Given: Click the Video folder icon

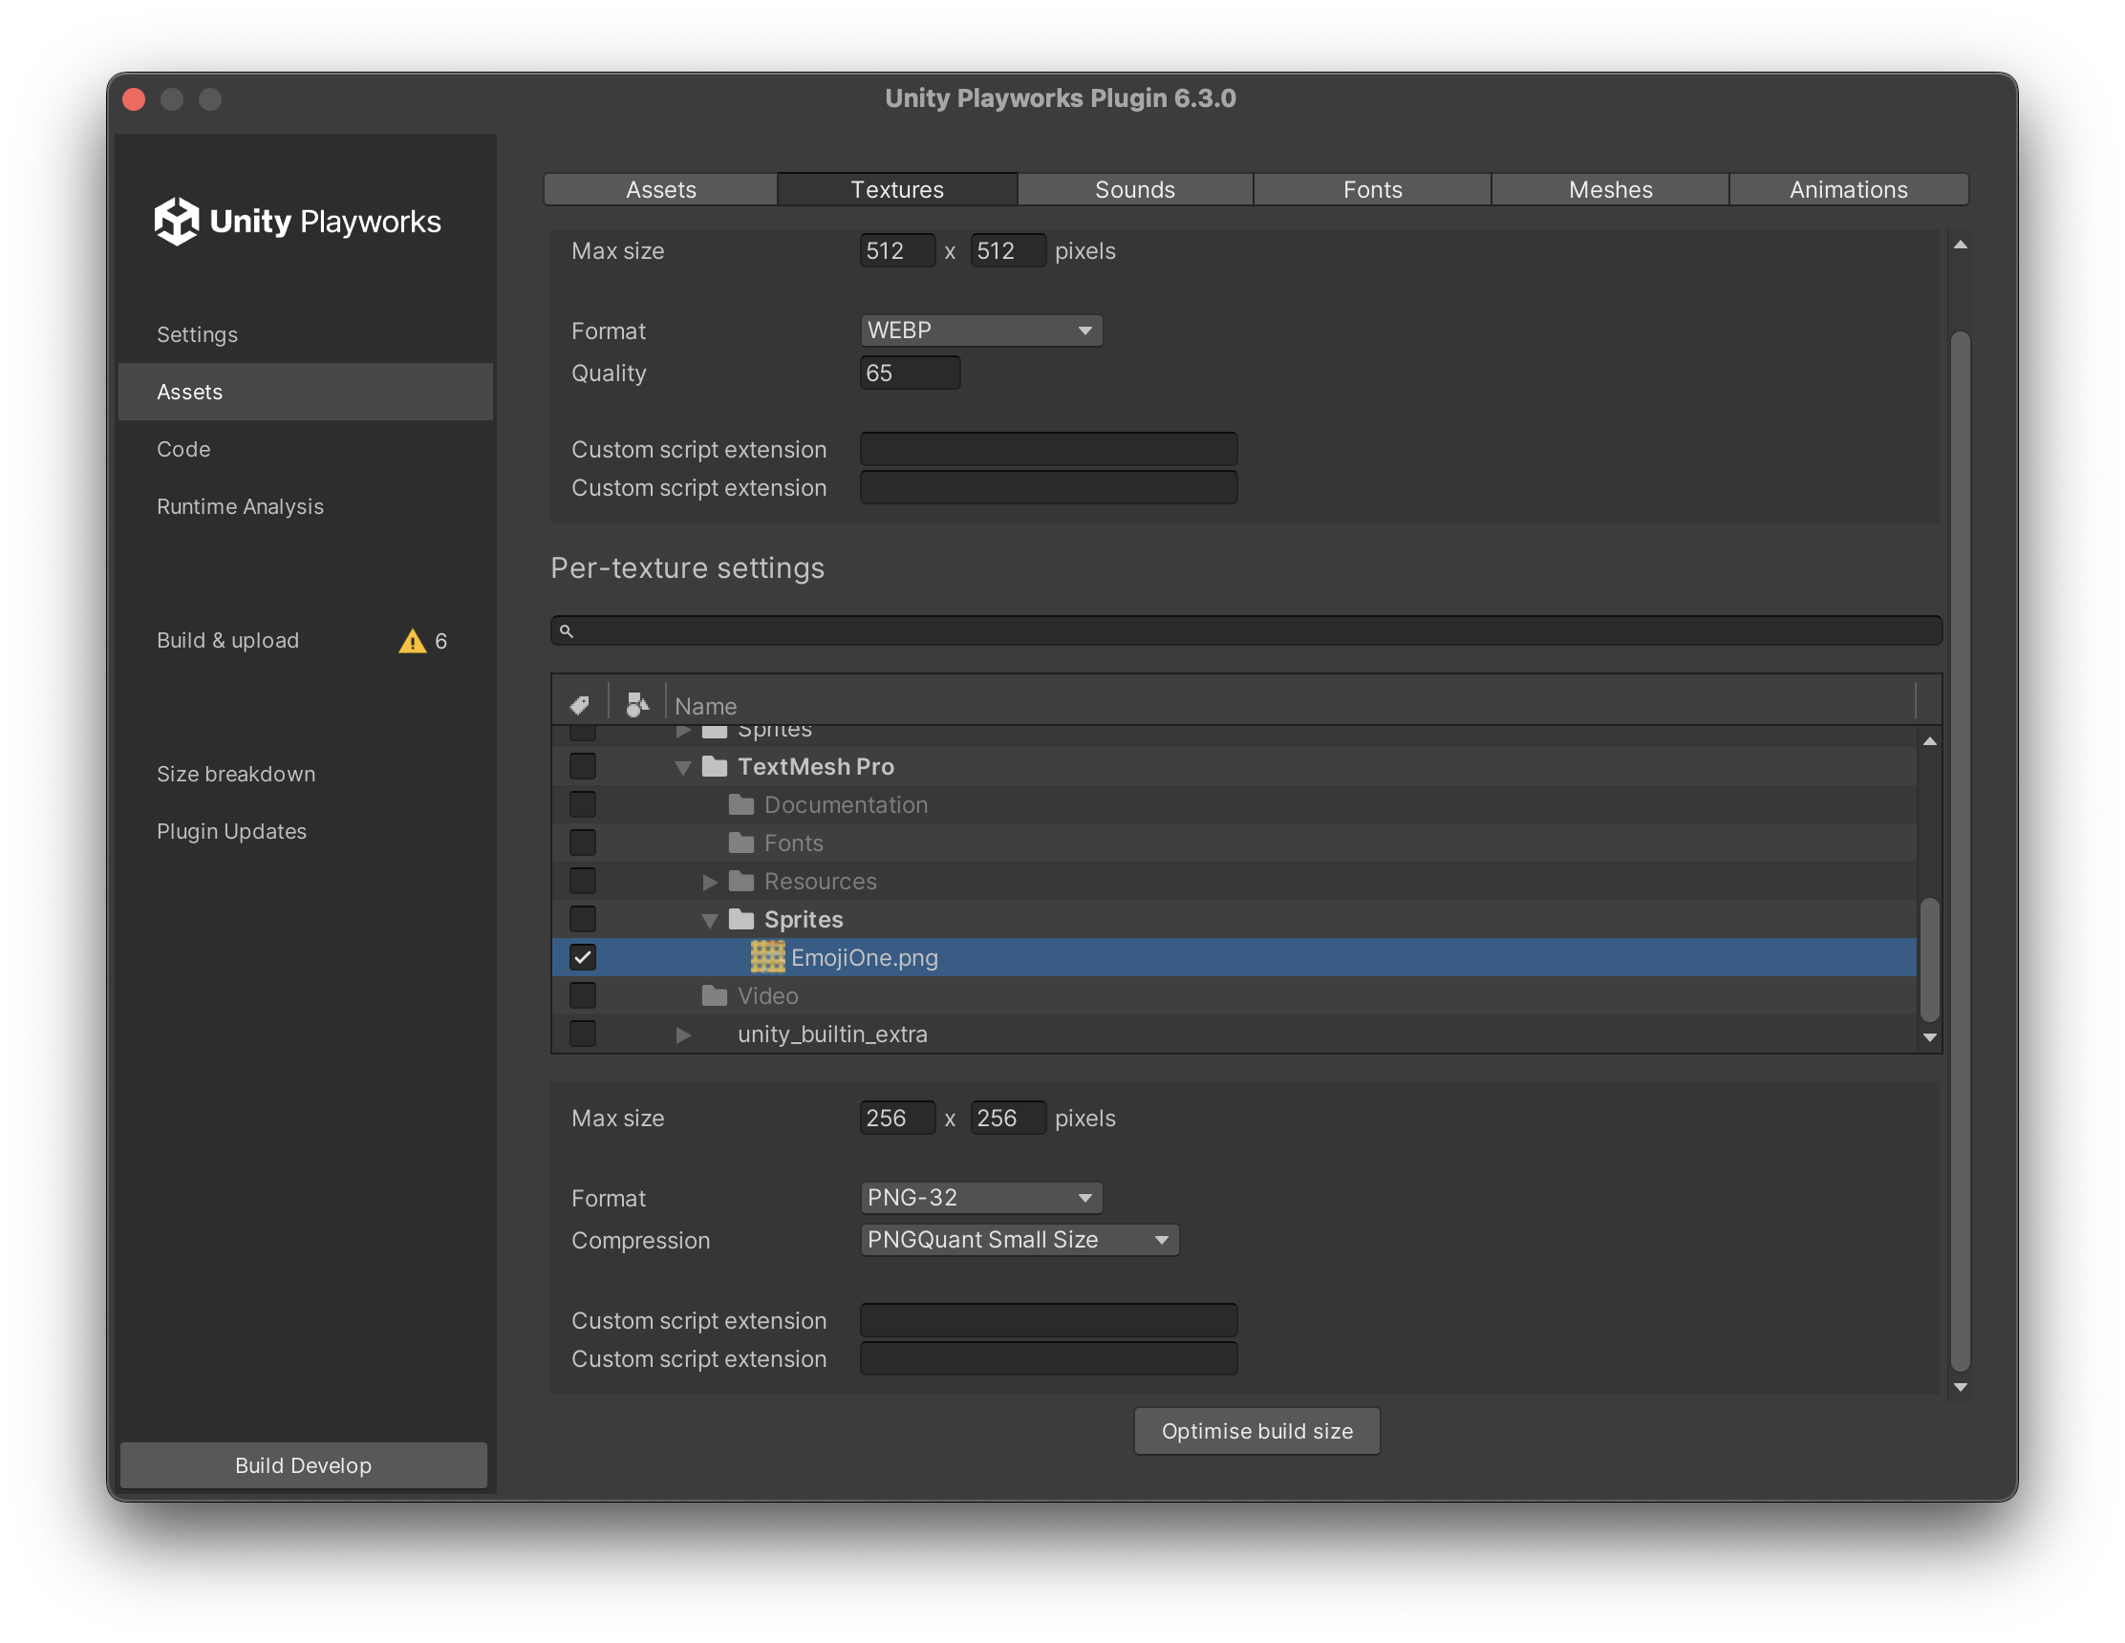Looking at the screenshot, I should (715, 996).
